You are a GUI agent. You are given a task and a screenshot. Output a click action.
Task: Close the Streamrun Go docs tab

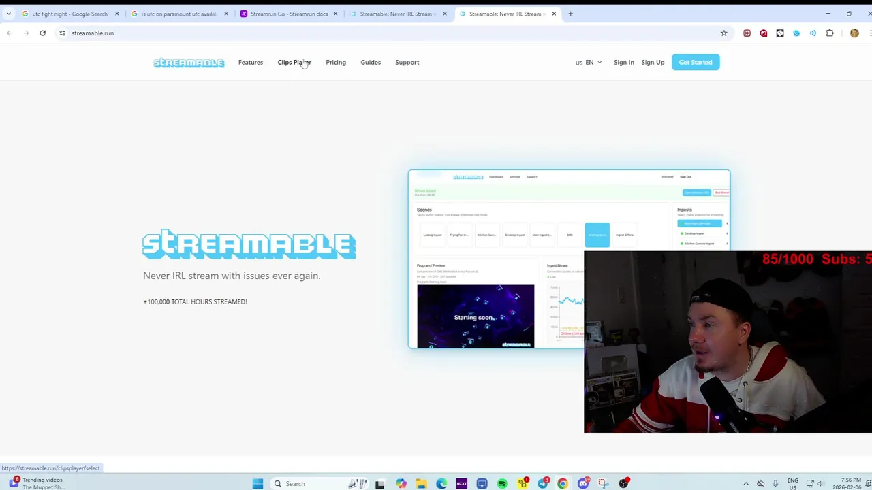click(335, 14)
